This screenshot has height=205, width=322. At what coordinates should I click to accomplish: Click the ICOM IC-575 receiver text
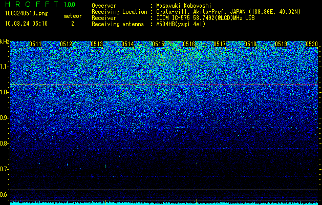[x=206, y=18]
